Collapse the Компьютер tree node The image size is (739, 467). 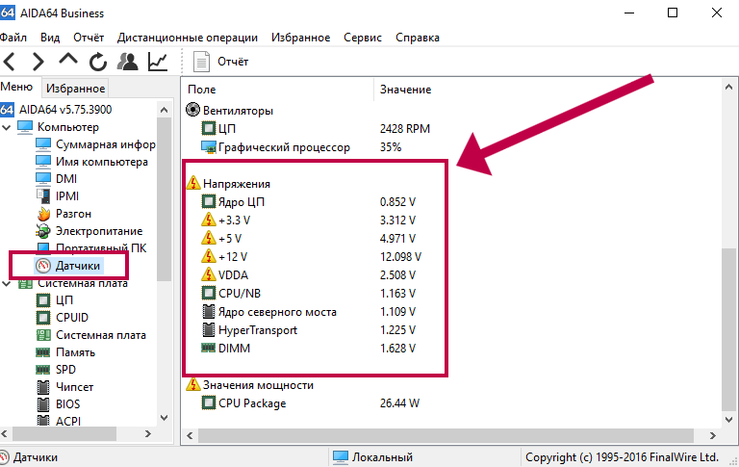coord(7,127)
